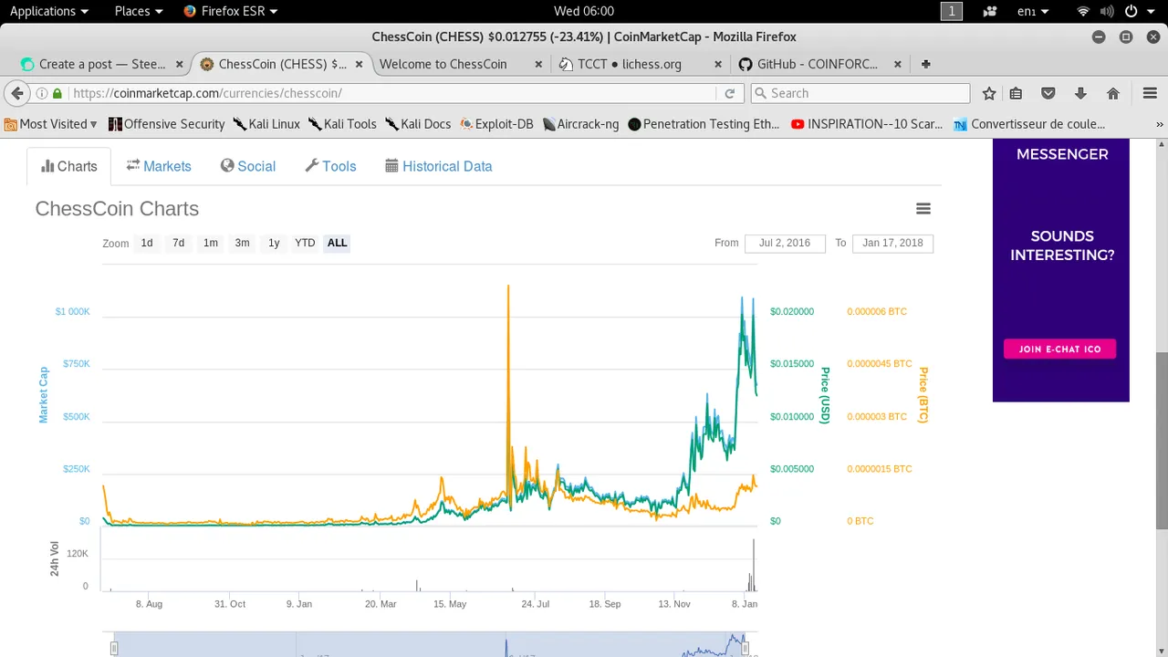Click the Wed 06:00 clock
1168x657 pixels.
584,11
